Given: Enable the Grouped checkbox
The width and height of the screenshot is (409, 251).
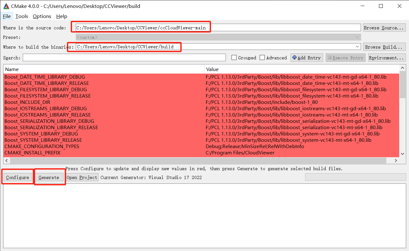Looking at the screenshot, I should pyautogui.click(x=234, y=57).
